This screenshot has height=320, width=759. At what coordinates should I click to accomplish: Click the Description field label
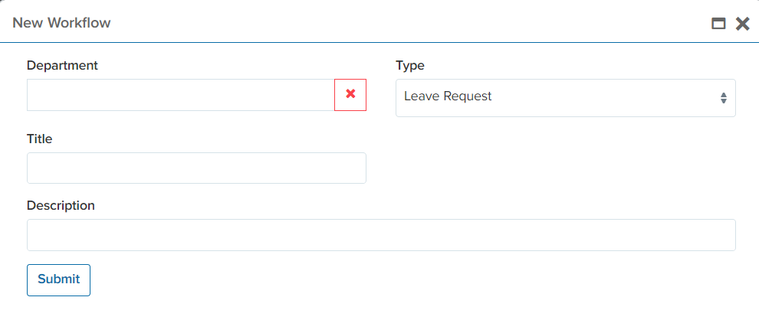click(61, 205)
